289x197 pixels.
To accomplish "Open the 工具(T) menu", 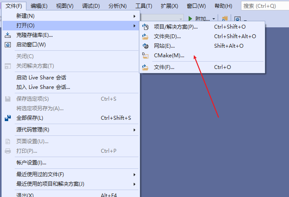I will pyautogui.click(x=144, y=6).
